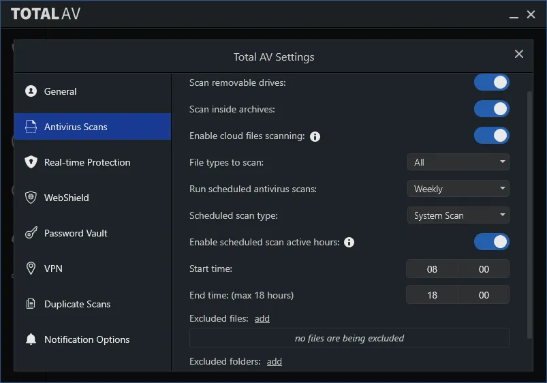The height and width of the screenshot is (383, 547).
Task: Toggle Enable scheduled scan active hours
Action: click(492, 242)
